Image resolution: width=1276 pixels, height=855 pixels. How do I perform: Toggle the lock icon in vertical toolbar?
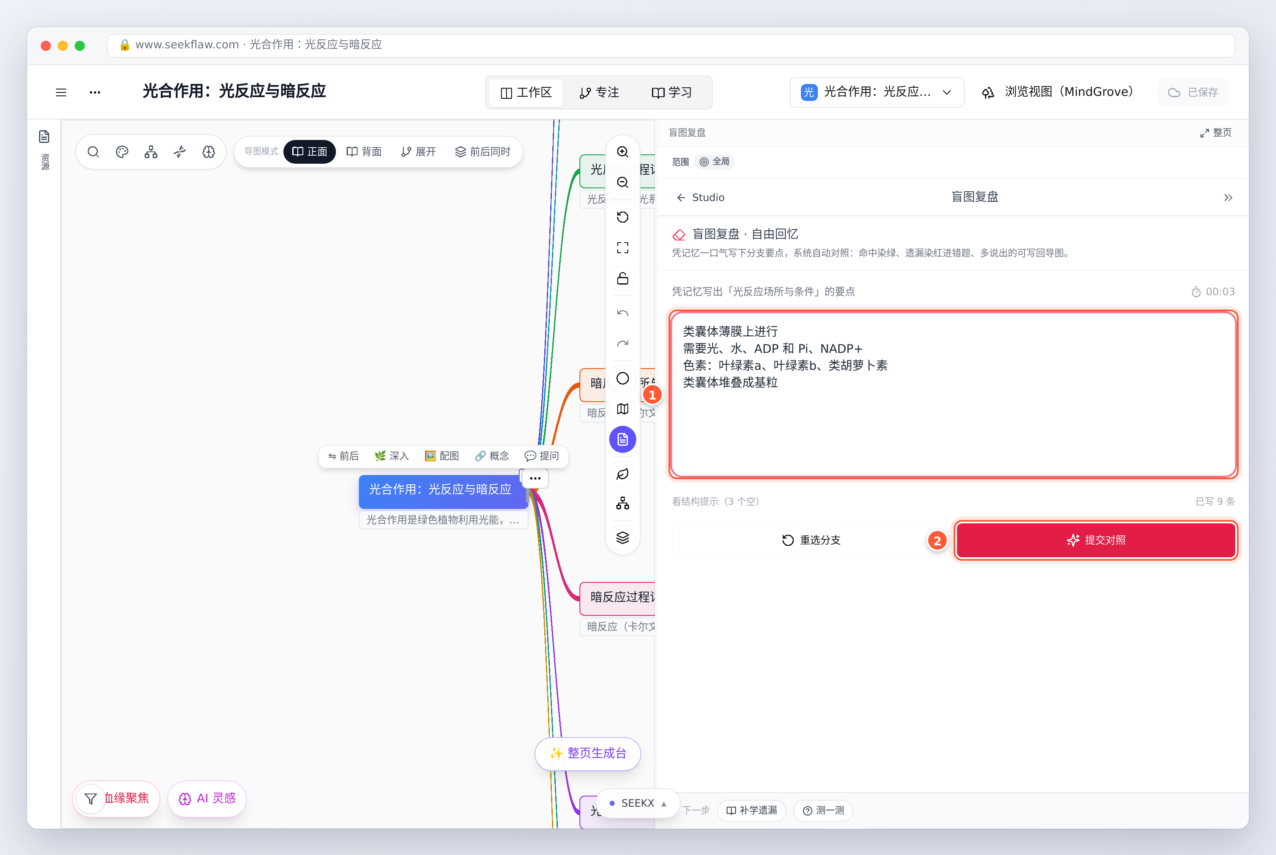[623, 279]
